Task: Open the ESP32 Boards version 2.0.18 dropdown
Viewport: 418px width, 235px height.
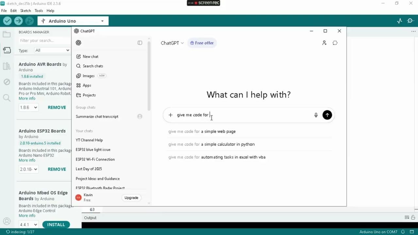Action: point(28,169)
